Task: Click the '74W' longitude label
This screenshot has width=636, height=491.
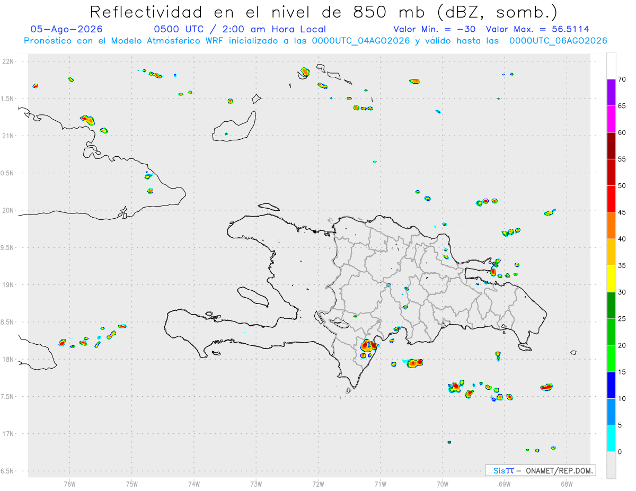Action: pyautogui.click(x=193, y=484)
